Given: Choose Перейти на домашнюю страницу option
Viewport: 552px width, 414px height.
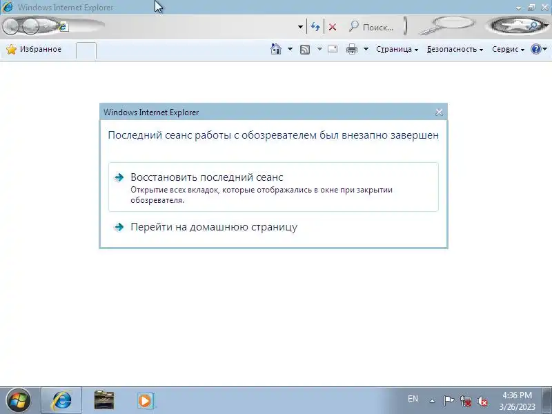Looking at the screenshot, I should 273,227.
